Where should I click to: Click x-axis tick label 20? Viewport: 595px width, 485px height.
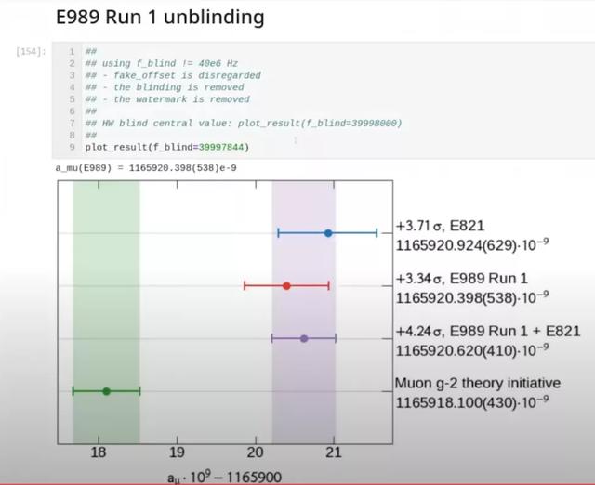coord(256,452)
